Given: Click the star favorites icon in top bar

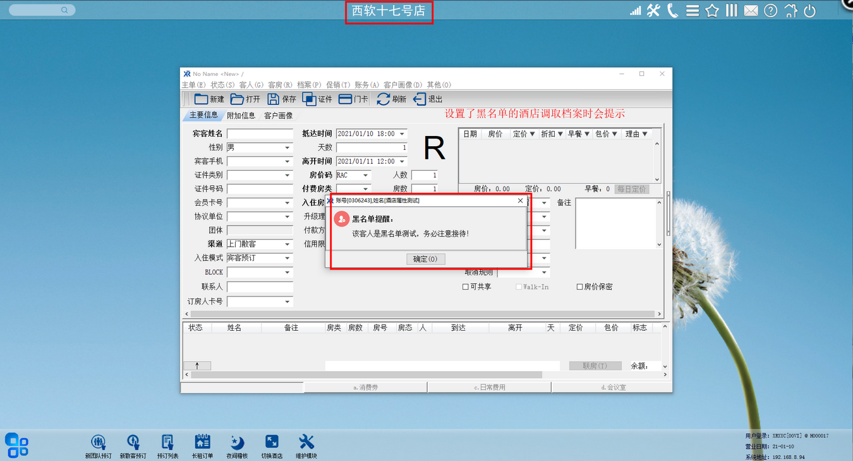Looking at the screenshot, I should coord(712,11).
